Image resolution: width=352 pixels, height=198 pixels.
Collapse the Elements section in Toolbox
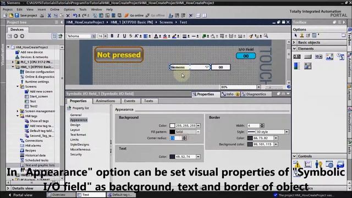coord(294,49)
